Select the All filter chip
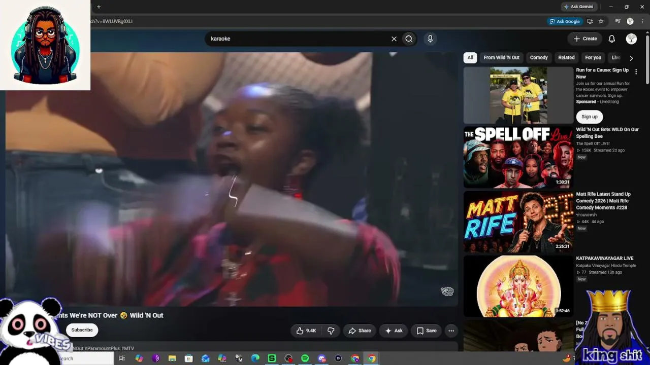Screen dimensions: 650x365 point(470,58)
